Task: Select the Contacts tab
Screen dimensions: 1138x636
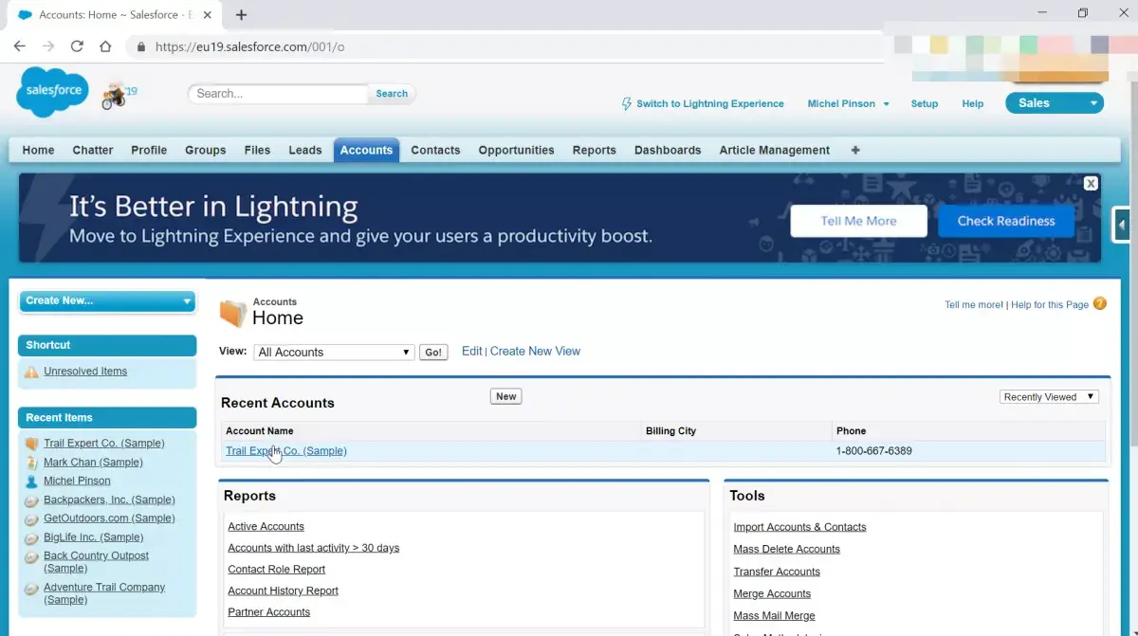Action: [435, 150]
